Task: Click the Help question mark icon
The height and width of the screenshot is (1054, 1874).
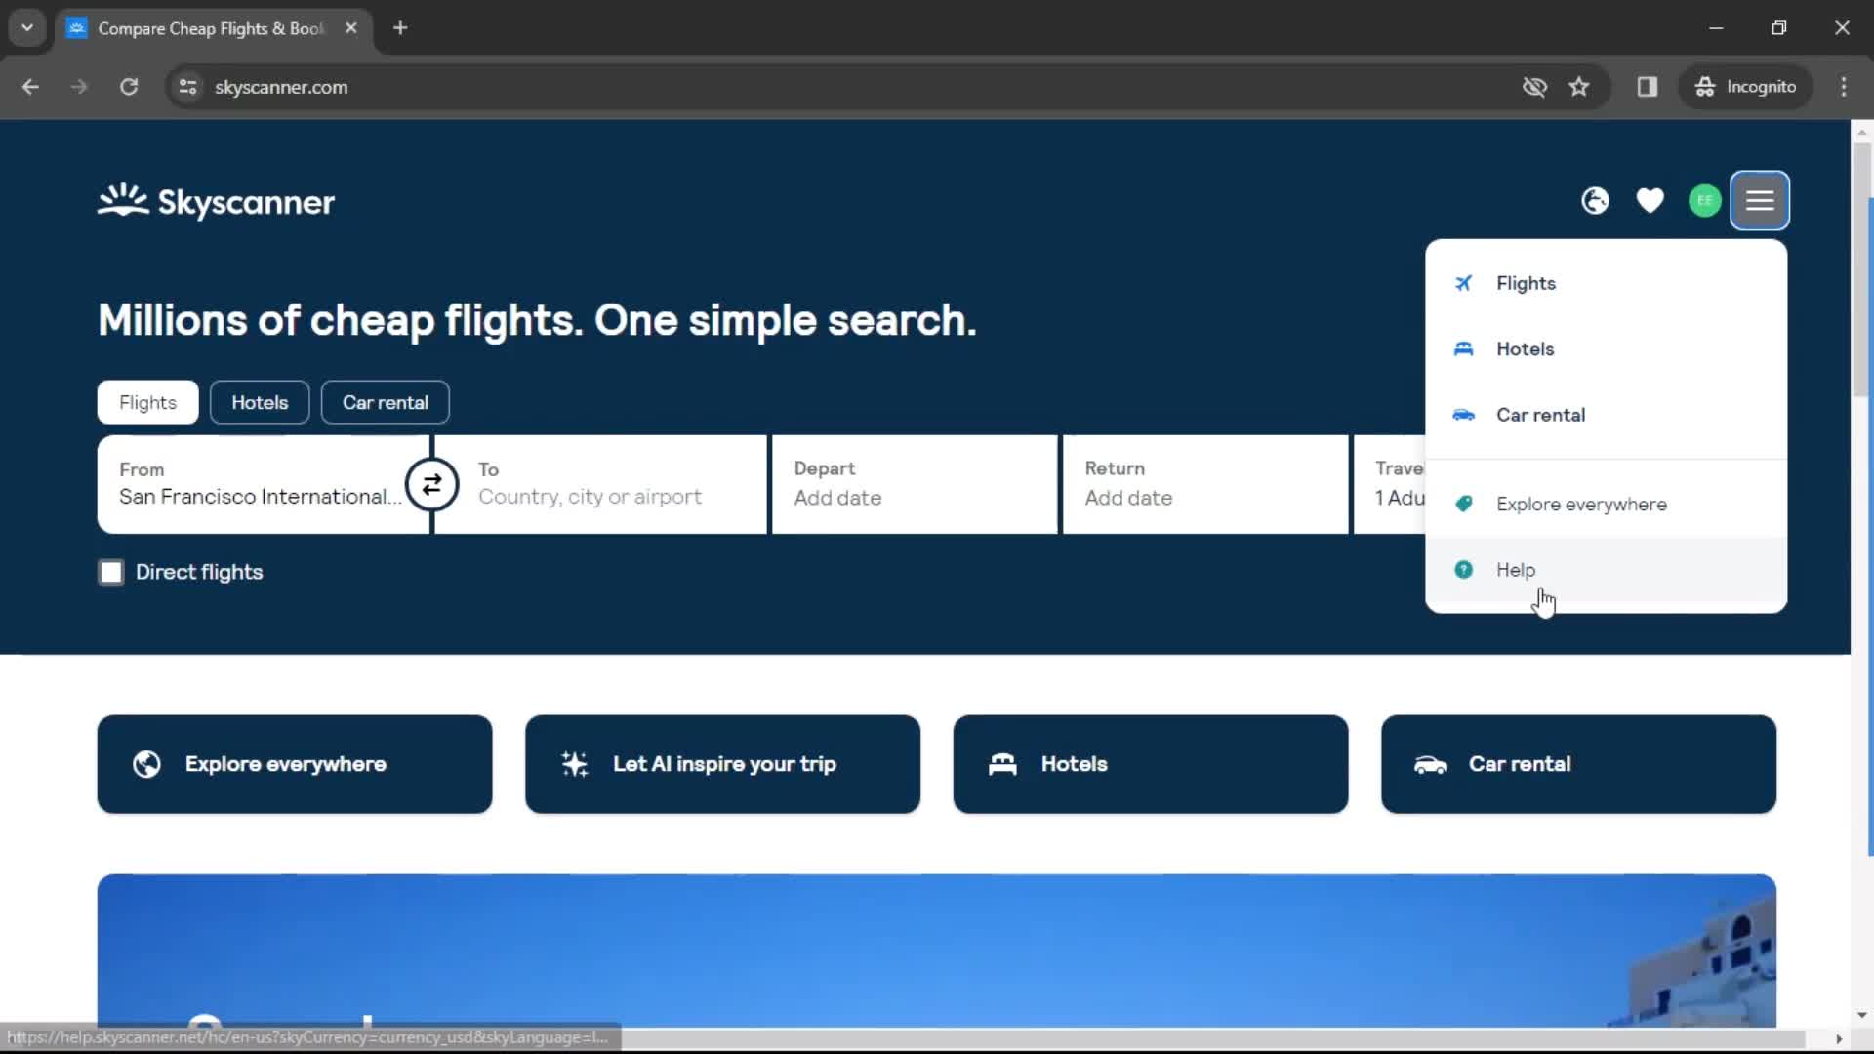Action: [1463, 569]
